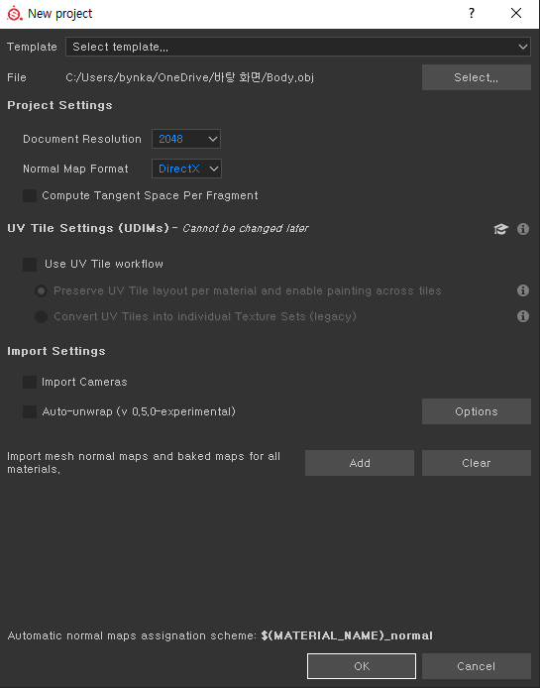Click the question mark help button
This screenshot has height=688, width=540.
point(472,13)
